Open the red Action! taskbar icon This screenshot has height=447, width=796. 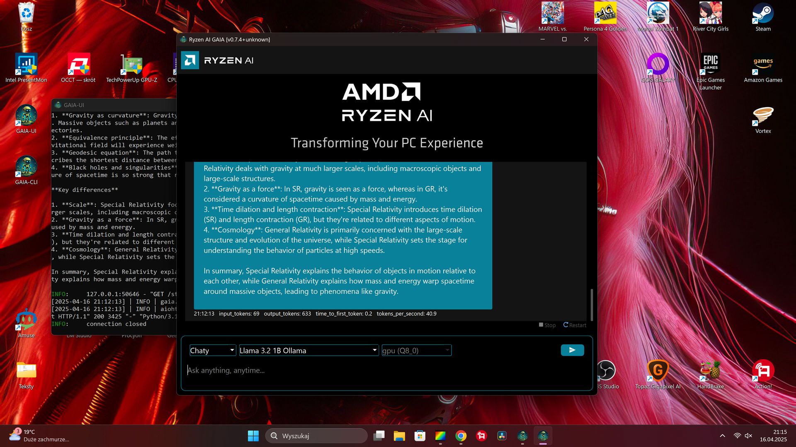pos(481,436)
